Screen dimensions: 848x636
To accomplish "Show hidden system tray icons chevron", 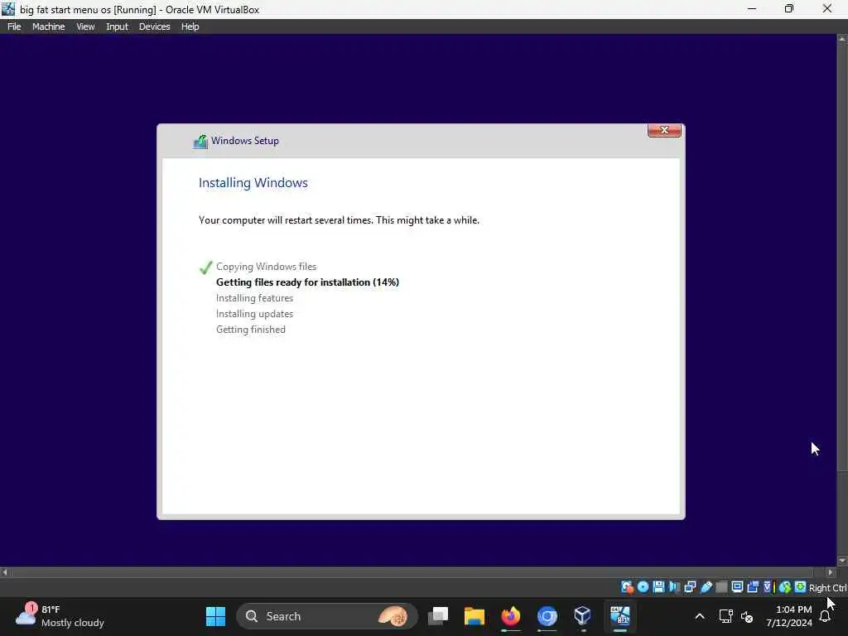I will 699,616.
